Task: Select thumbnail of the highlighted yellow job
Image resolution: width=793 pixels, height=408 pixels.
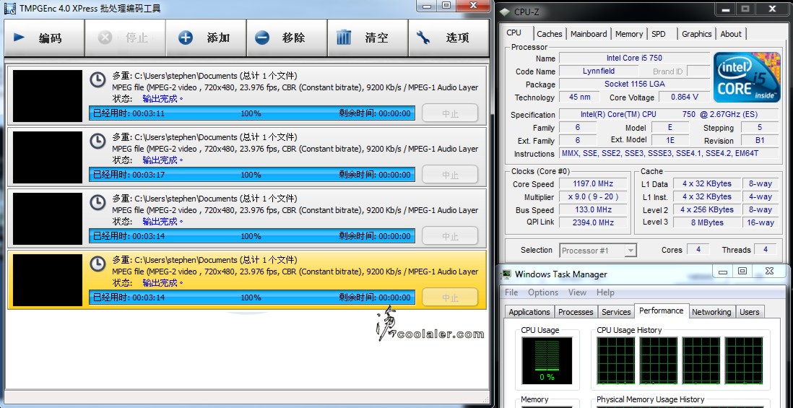Action: click(48, 280)
